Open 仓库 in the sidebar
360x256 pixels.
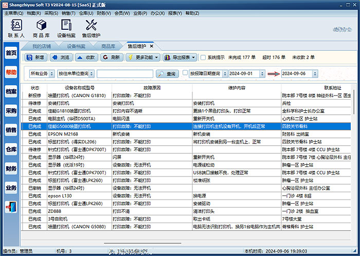[11, 149]
